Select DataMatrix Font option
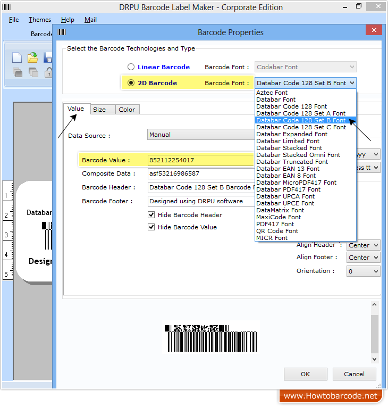Viewport: 388px width, 406px height. click(x=305, y=210)
